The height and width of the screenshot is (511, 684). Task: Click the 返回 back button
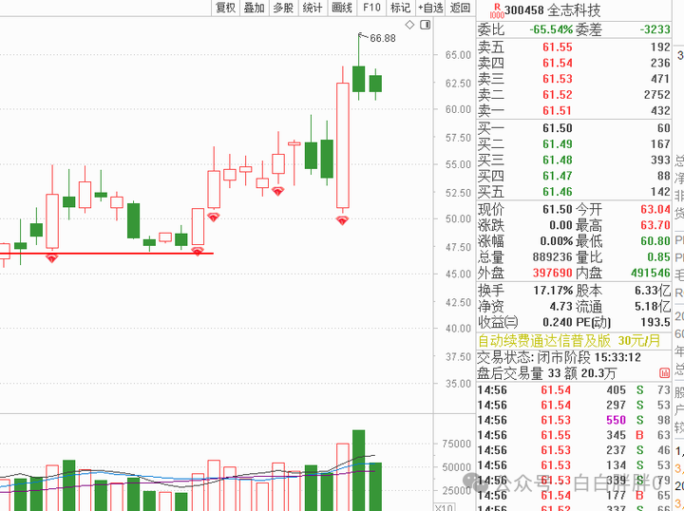[460, 8]
